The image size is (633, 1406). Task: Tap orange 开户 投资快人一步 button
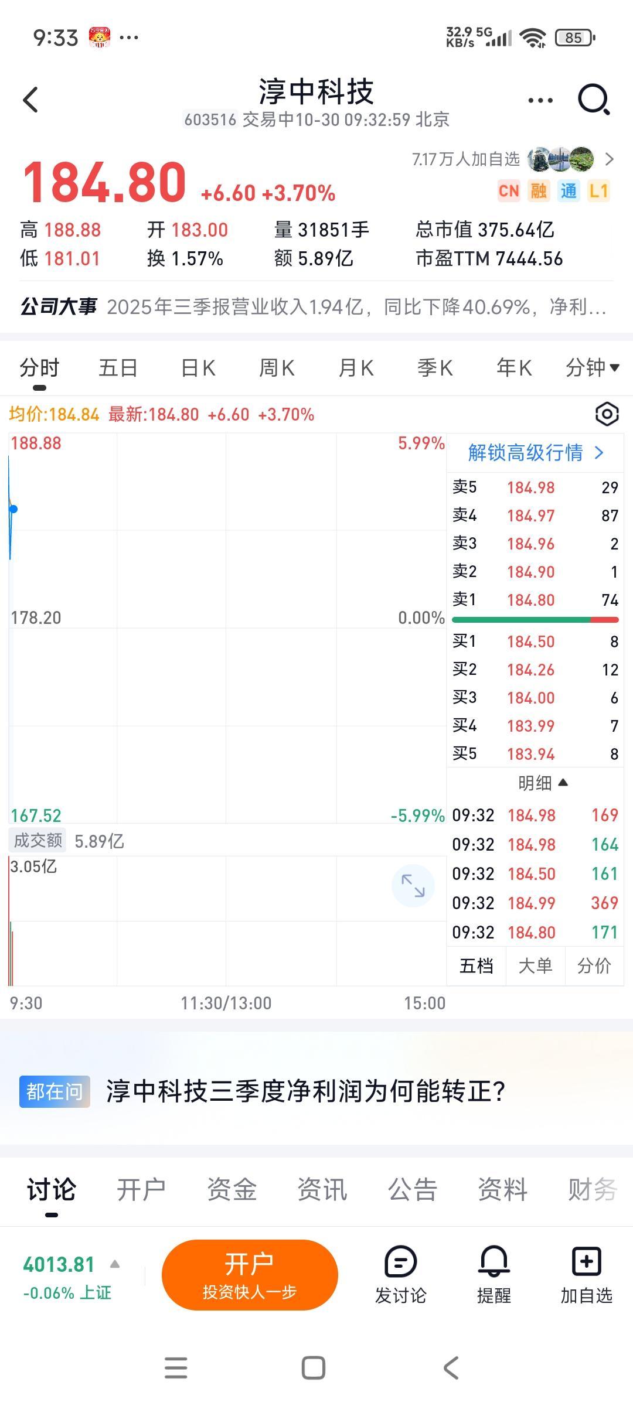(250, 1275)
